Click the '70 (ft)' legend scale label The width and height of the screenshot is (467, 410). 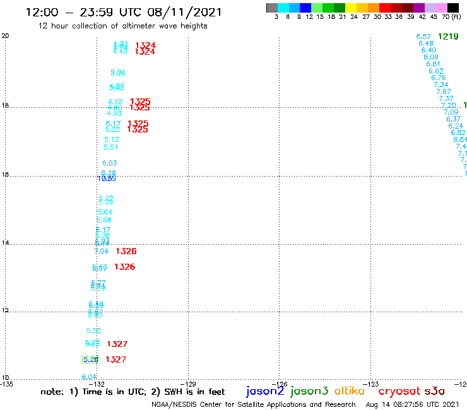[451, 17]
